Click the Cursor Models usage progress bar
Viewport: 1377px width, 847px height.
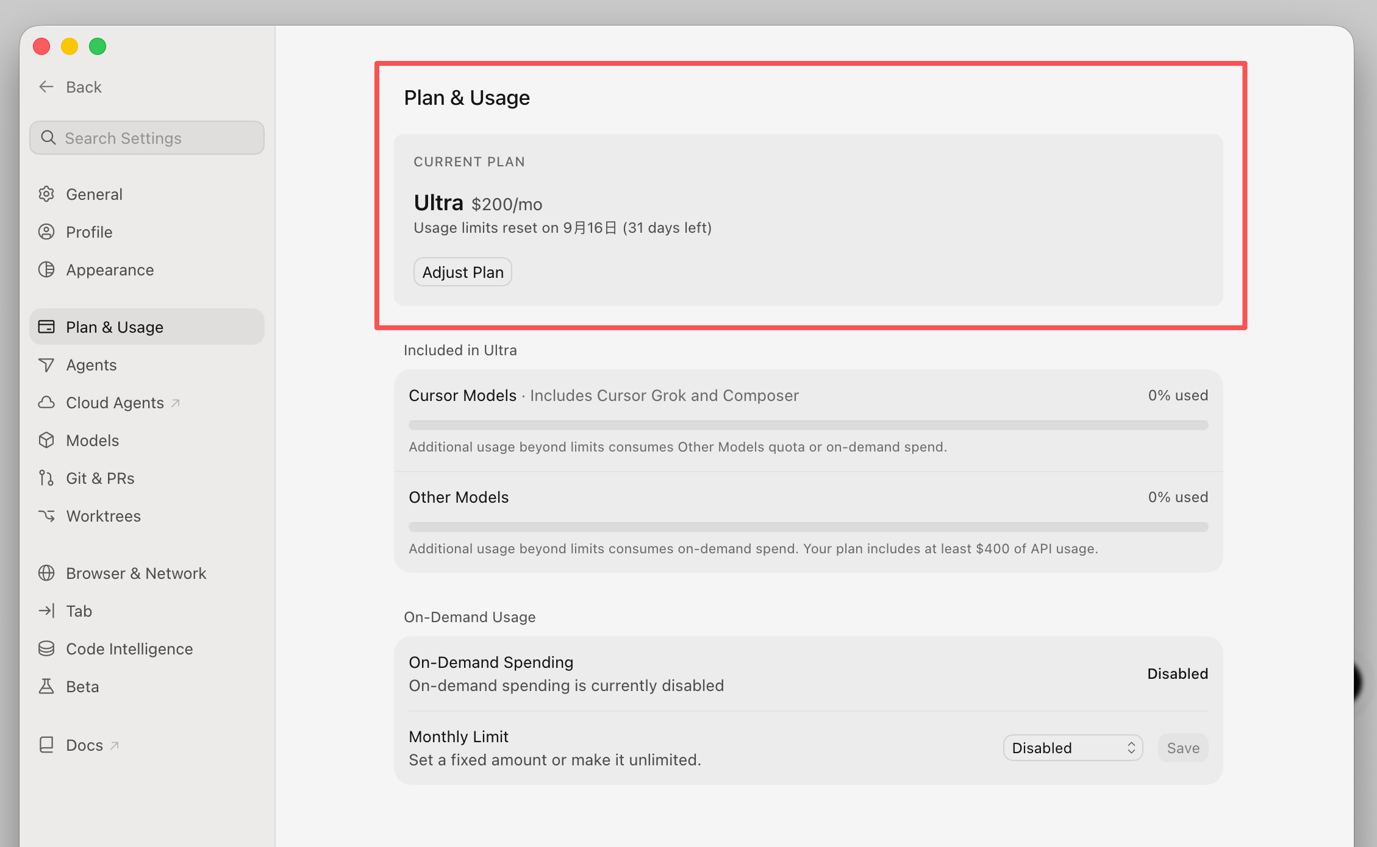(809, 425)
